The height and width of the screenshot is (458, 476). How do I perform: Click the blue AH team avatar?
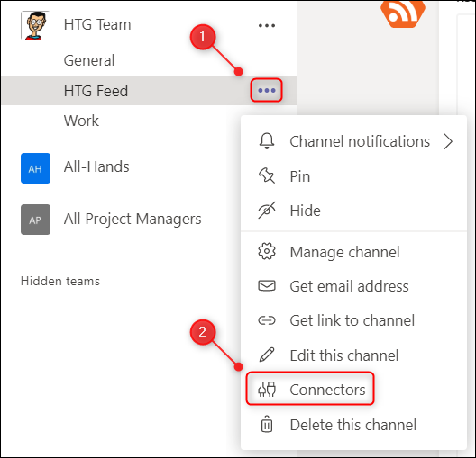tap(35, 168)
